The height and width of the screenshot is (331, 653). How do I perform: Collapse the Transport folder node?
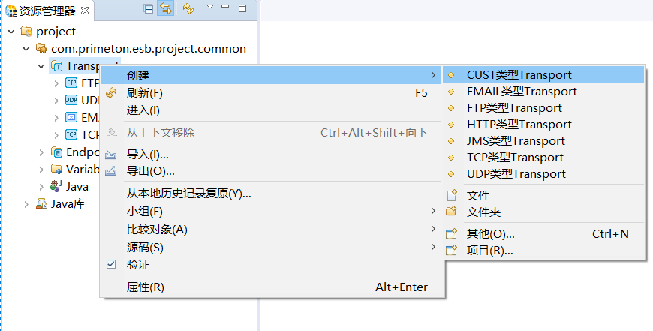[41, 66]
